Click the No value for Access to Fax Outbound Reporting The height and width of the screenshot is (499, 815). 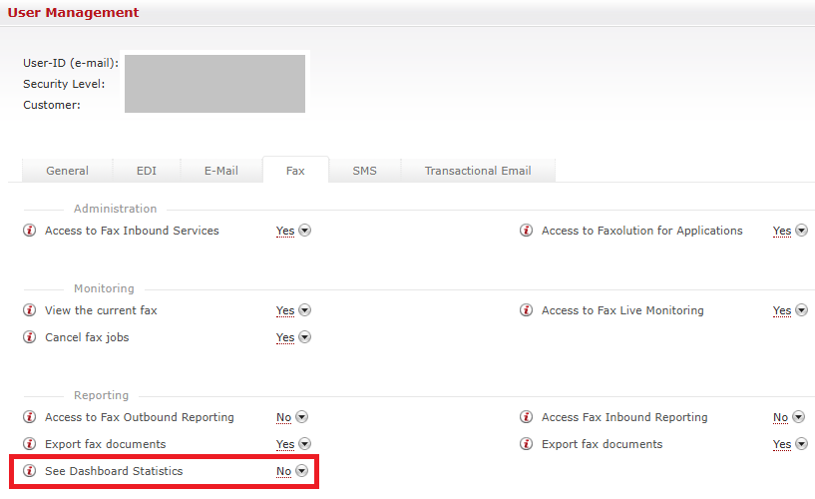(x=283, y=417)
